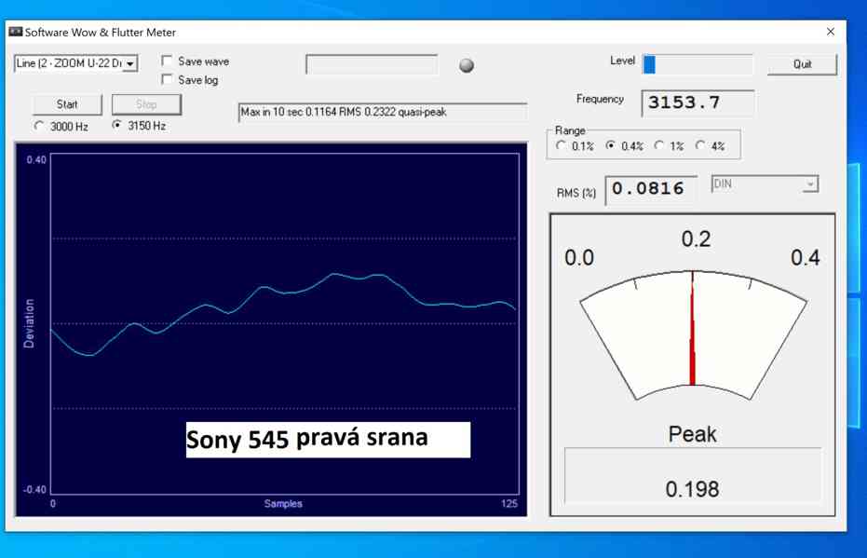867x558 pixels.
Task: Set range to 4%
Action: (701, 146)
